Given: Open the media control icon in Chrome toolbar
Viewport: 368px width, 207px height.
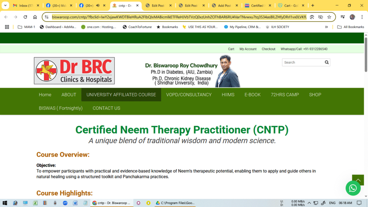Looking at the screenshot, I should pyautogui.click(x=342, y=17).
